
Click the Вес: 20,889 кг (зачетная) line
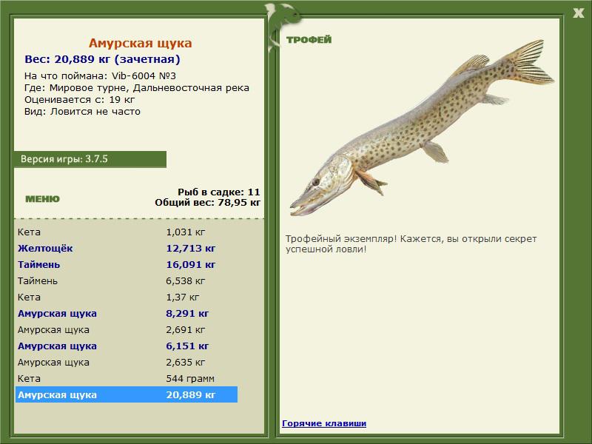click(102, 59)
